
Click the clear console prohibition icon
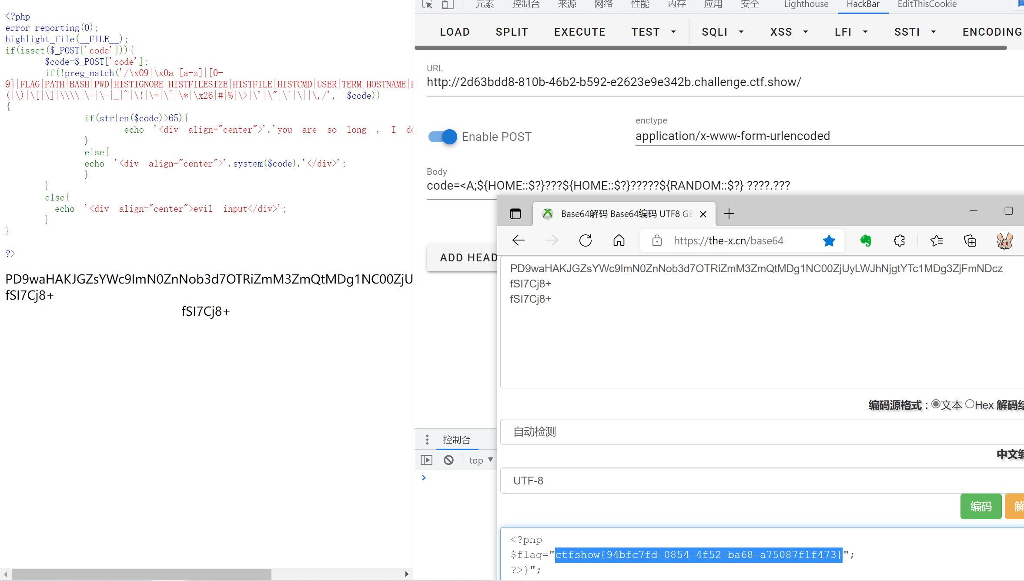coord(448,460)
